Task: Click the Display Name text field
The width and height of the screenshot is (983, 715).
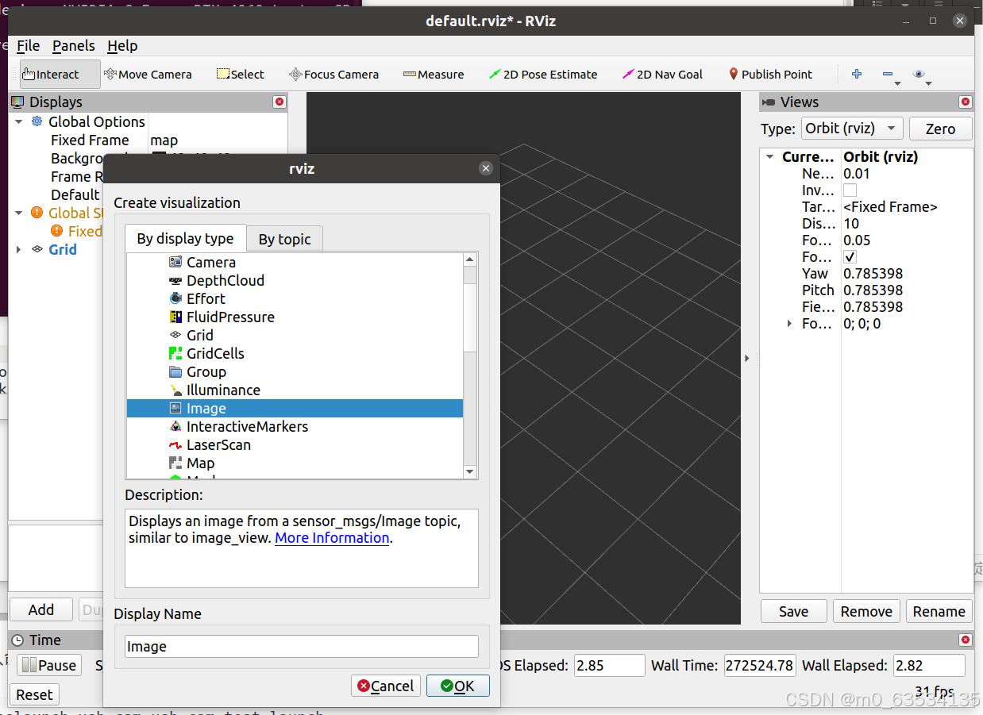Action: tap(302, 647)
